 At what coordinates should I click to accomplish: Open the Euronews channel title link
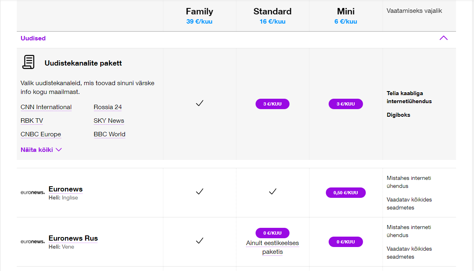[x=65, y=189]
